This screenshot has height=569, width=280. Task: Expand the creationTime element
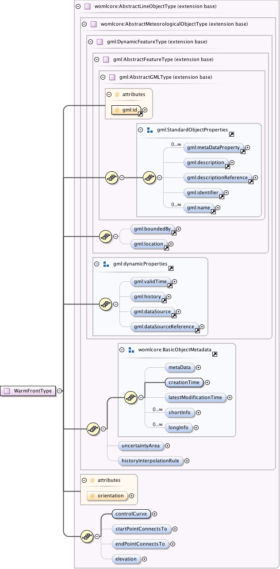[x=207, y=382]
